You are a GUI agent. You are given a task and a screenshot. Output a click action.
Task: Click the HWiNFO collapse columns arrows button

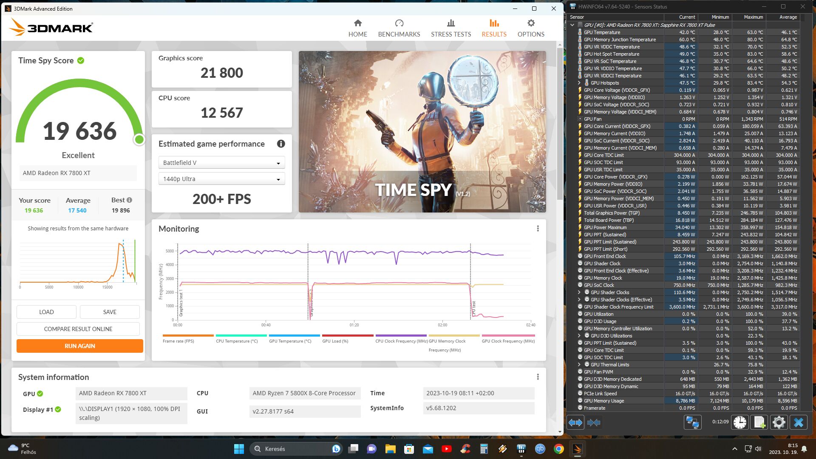[x=593, y=422]
